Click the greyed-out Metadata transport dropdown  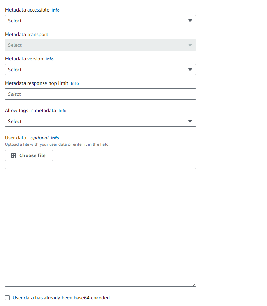click(100, 45)
